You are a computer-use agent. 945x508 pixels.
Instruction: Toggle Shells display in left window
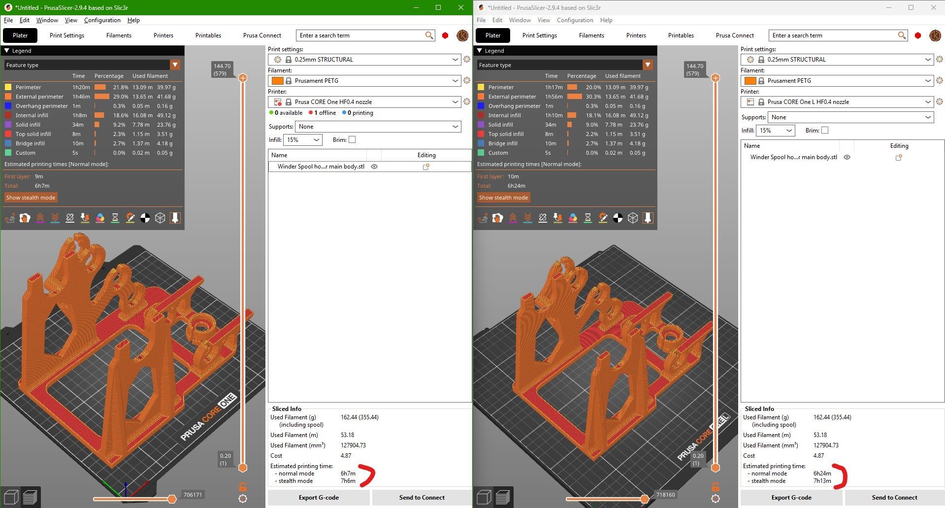coord(160,218)
